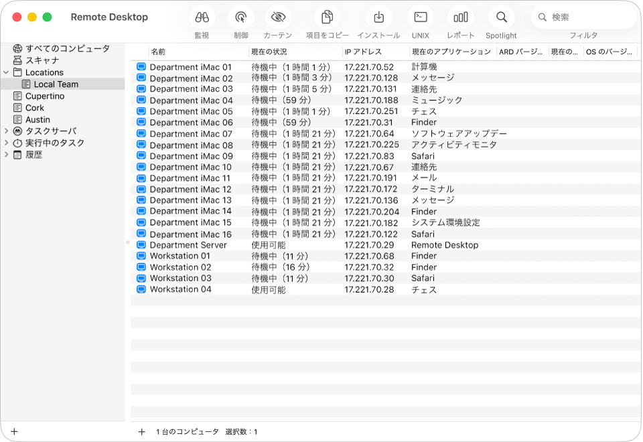Screen dimensions: 643x442
Task: Click the add button at bottom left
Action: [x=15, y=432]
